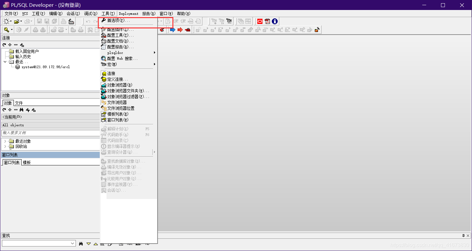Viewport: 472px width, 251px height.
Task: Open the 宏(M) submenu
Action: pyautogui.click(x=129, y=64)
